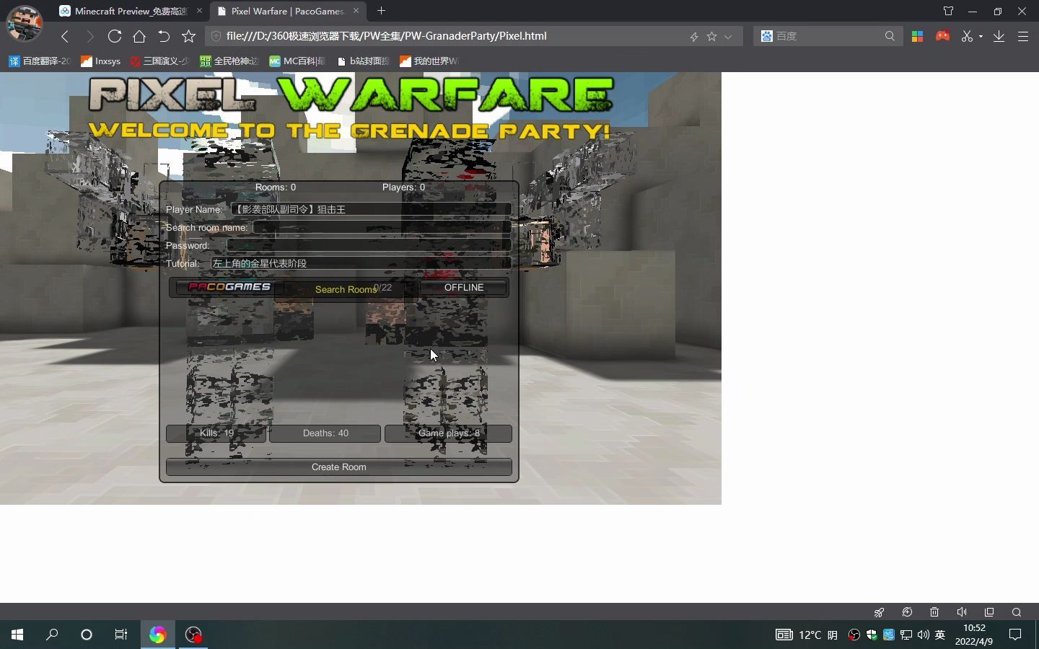Screen dimensions: 1039x649
Task: Click the Password input field
Action: [369, 245]
